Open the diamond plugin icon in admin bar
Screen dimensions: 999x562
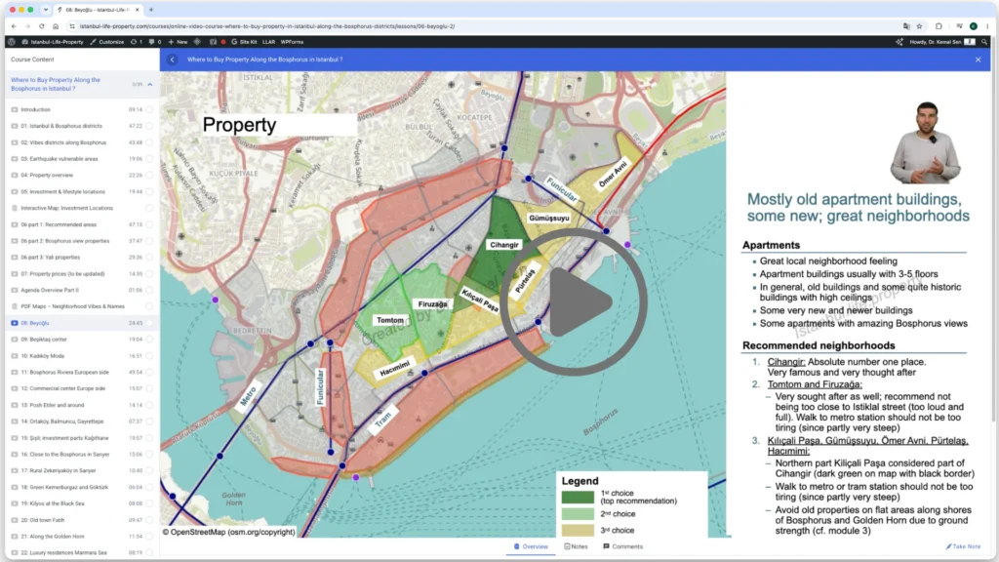(x=197, y=42)
